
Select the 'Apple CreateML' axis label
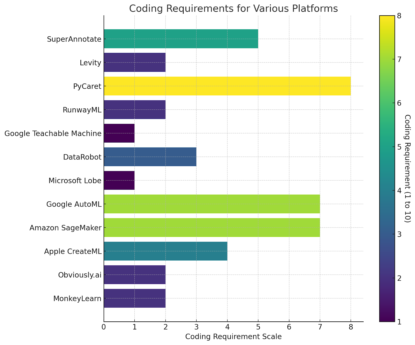coord(73,251)
